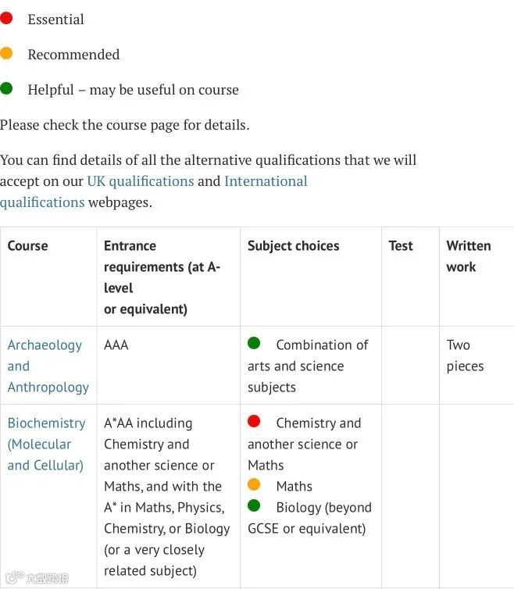Viewport: 514px width, 589px height.
Task: Click orange dot beside Maths subject
Action: point(254,484)
